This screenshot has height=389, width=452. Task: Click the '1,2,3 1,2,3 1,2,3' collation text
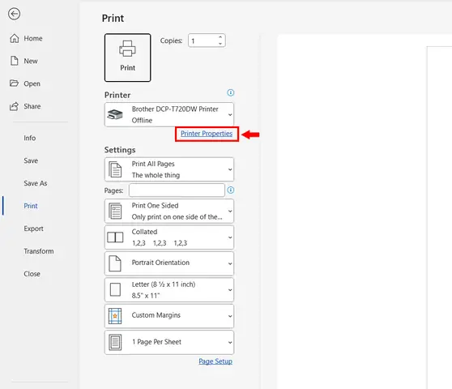pos(160,243)
